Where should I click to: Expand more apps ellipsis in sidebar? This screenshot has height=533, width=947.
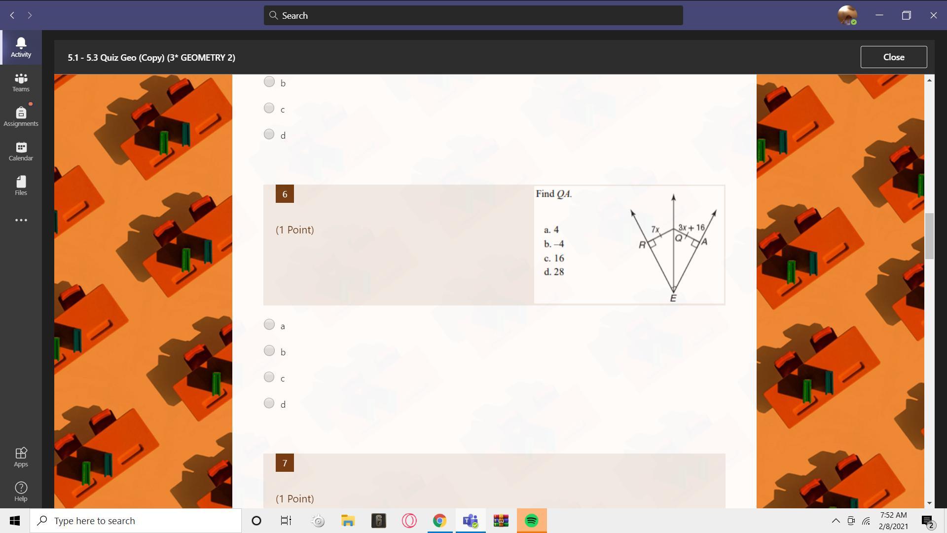[x=21, y=220]
